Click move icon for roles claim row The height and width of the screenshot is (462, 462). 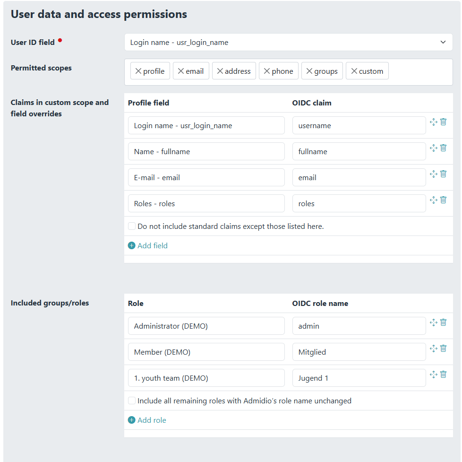click(434, 200)
